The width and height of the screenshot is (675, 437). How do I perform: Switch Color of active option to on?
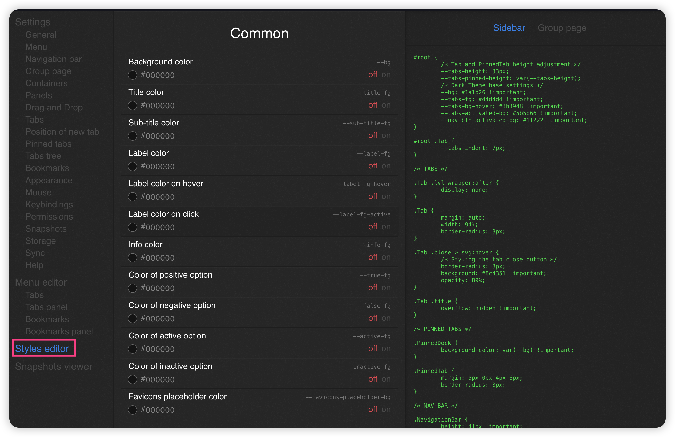[386, 349]
